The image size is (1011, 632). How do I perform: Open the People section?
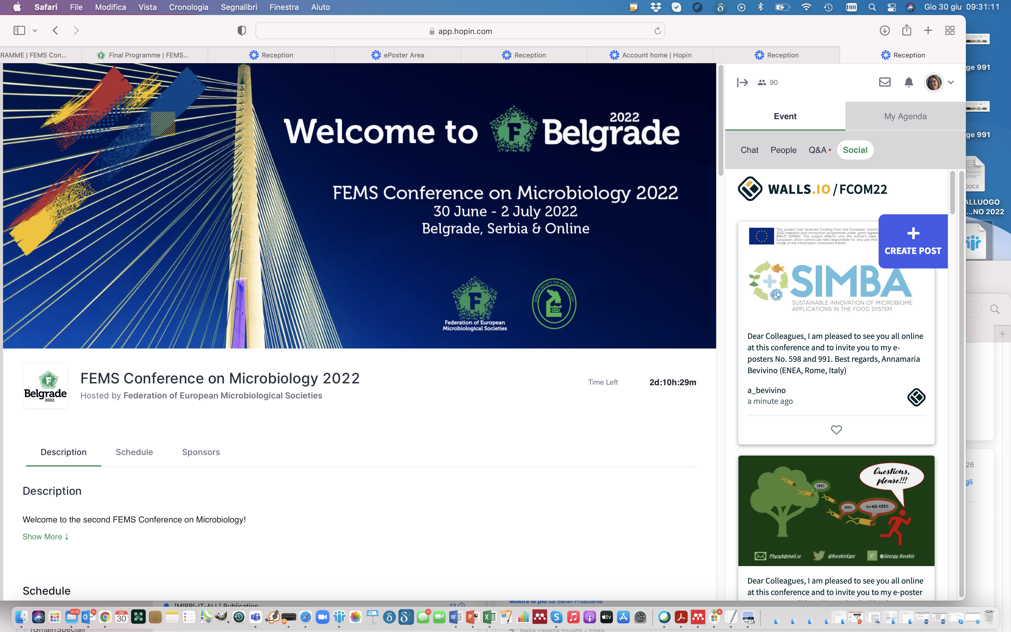[783, 150]
